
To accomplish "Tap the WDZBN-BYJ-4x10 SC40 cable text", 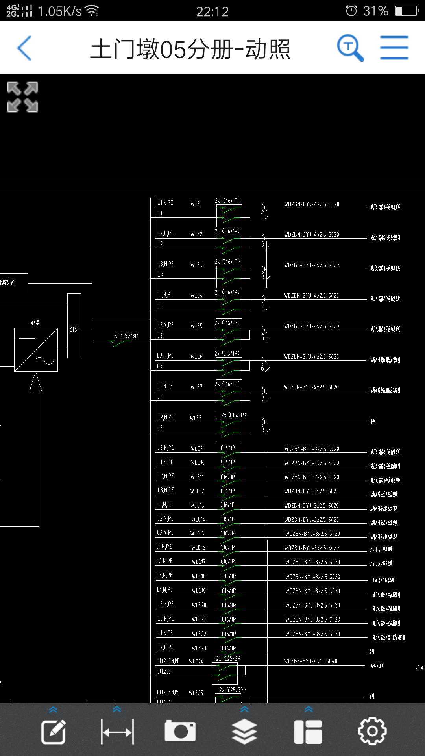I will (311, 661).
